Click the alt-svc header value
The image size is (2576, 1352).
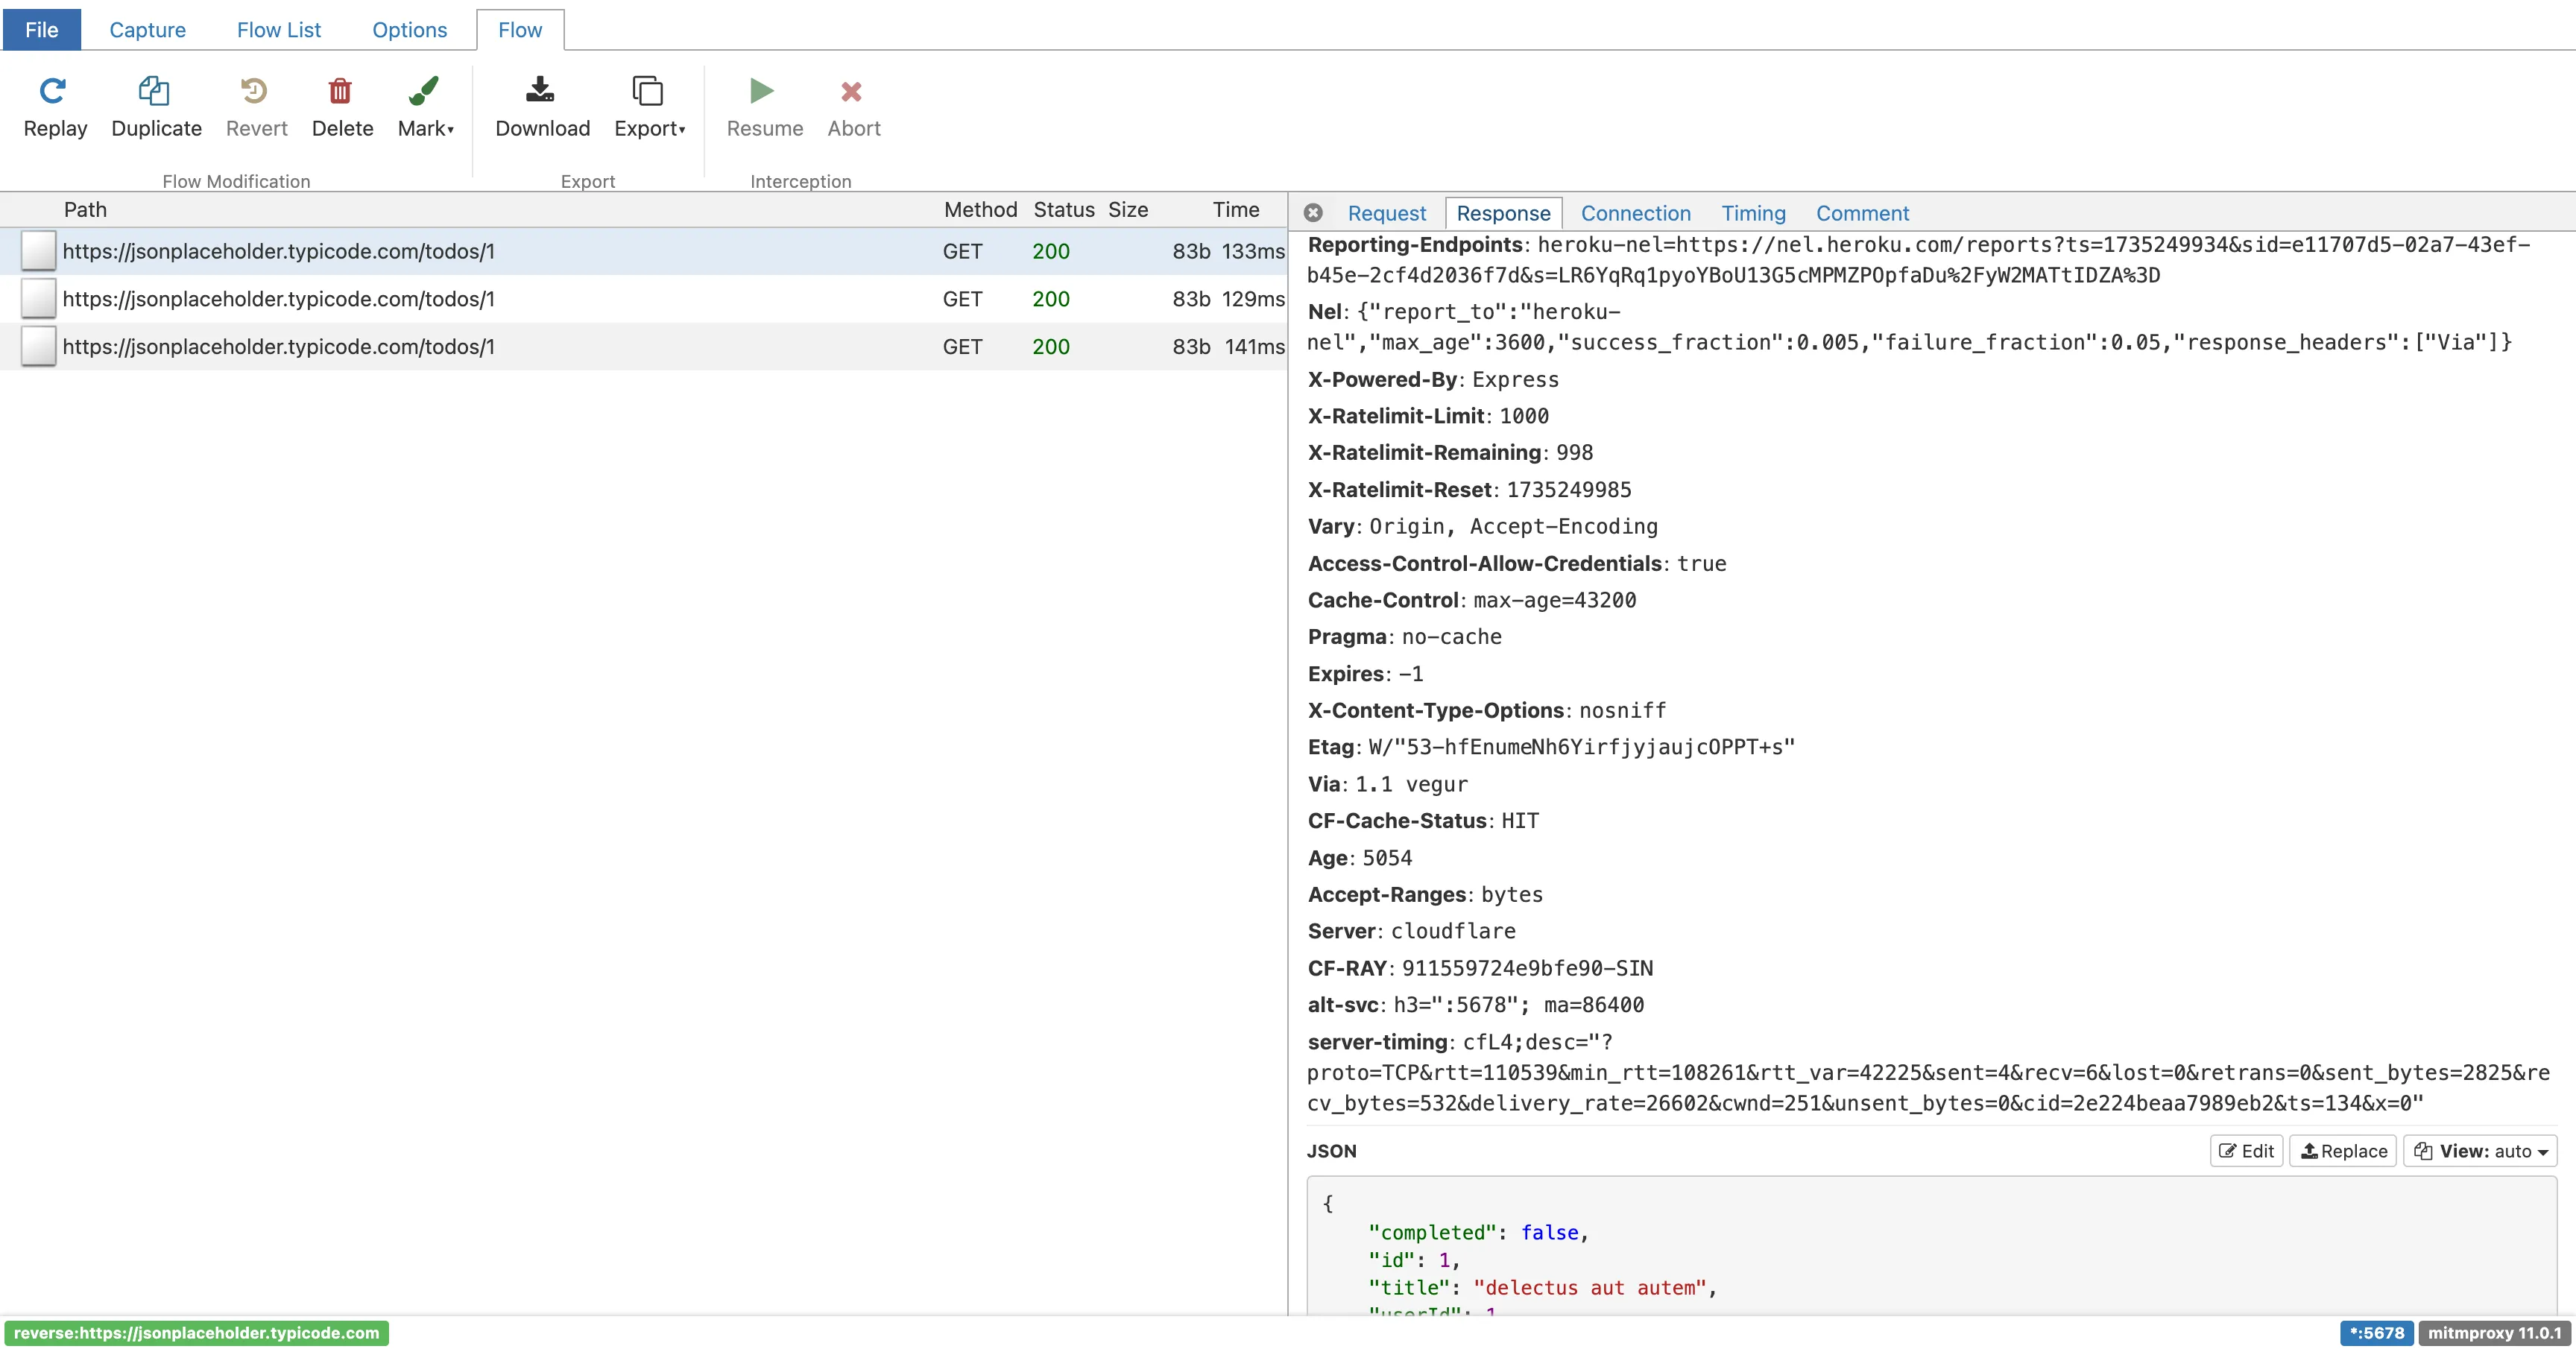[1518, 1005]
